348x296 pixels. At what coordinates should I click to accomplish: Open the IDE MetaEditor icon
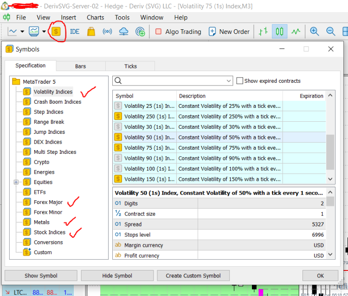(x=75, y=32)
